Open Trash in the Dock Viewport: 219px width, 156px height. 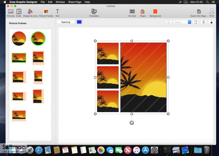207,150
